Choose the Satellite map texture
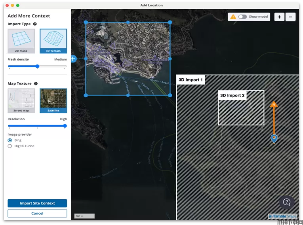This screenshot has height=225, width=303. 53,100
